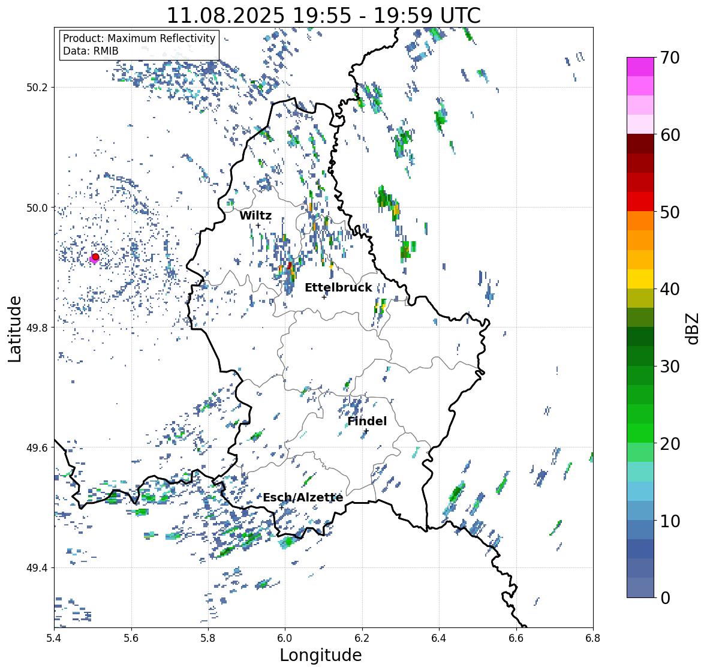The height and width of the screenshot is (670, 707).
Task: Click the plus marker below the Ettelbruck label
Action: 324,297
